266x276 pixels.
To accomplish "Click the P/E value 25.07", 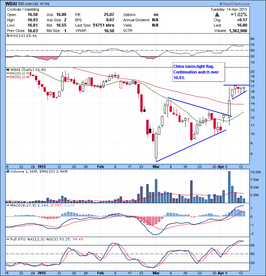I will (109, 15).
